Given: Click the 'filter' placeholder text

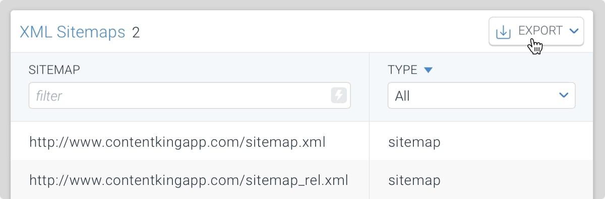Looking at the screenshot, I should click(x=49, y=95).
